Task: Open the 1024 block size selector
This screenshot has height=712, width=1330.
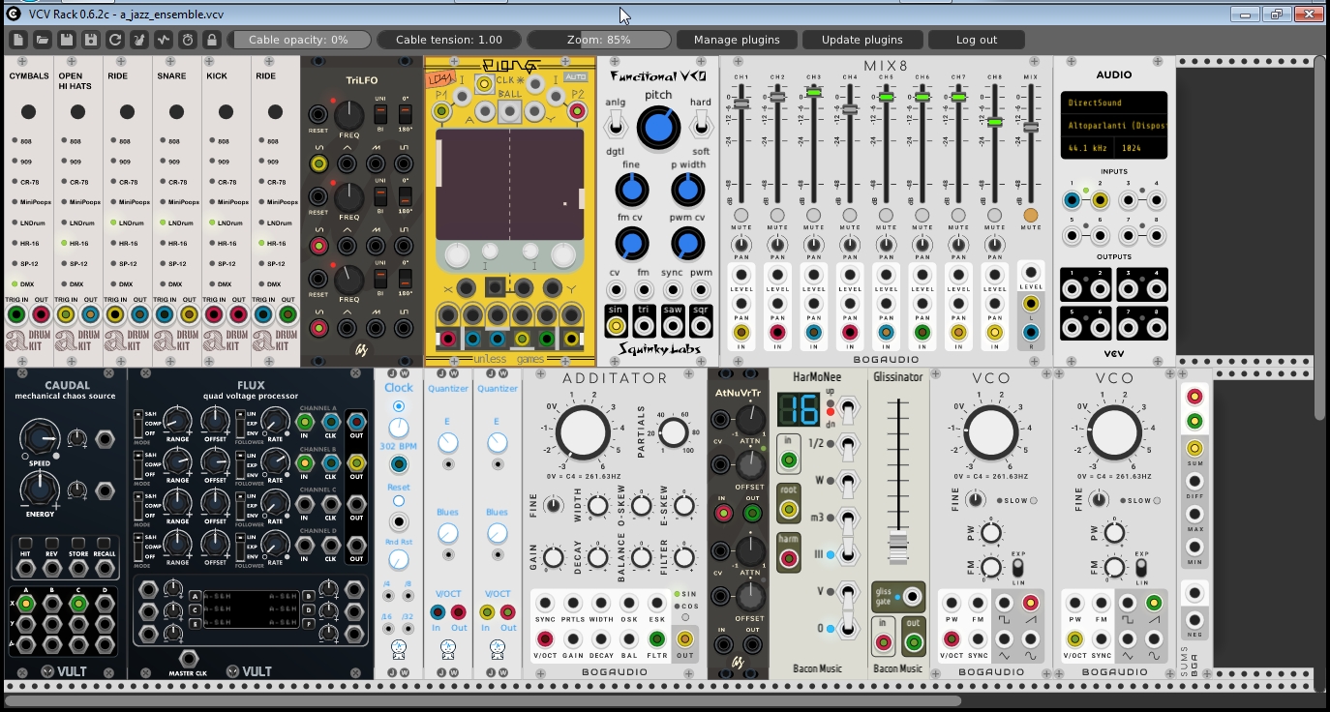Action: click(x=1141, y=149)
